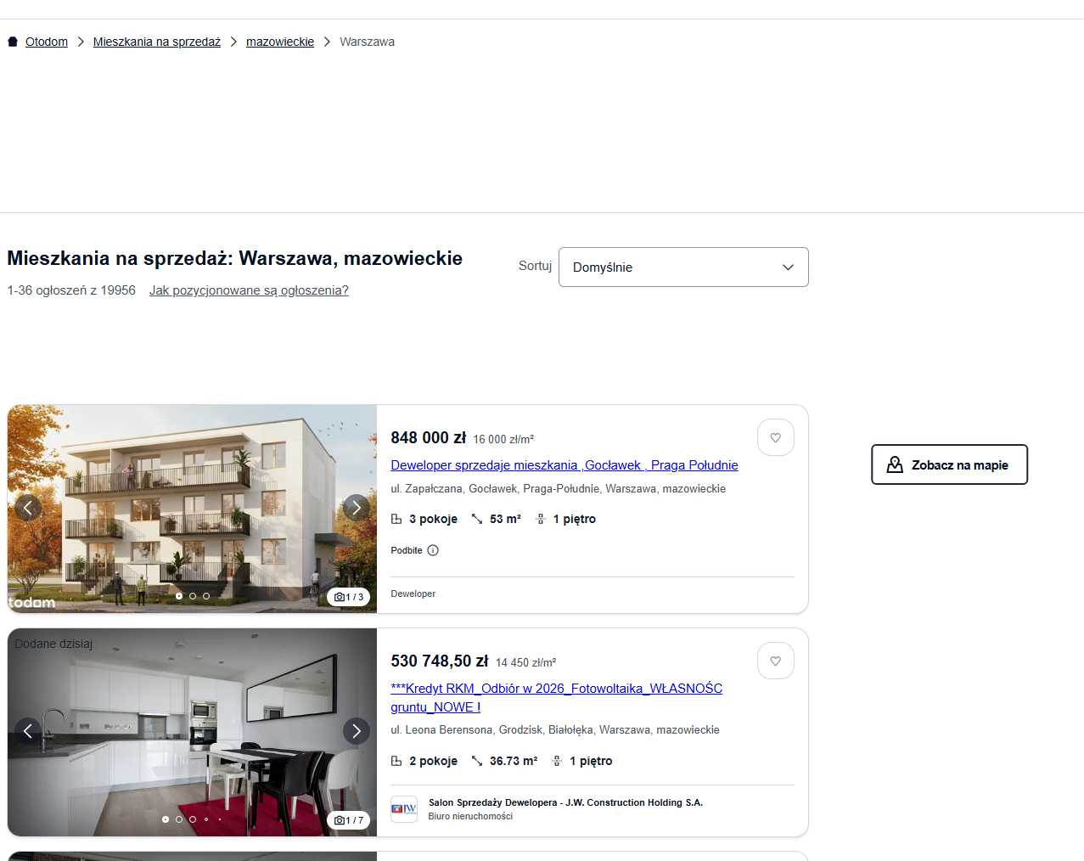This screenshot has height=861, width=1084.
Task: Click ul. Zapałczana address line
Action: click(x=559, y=489)
